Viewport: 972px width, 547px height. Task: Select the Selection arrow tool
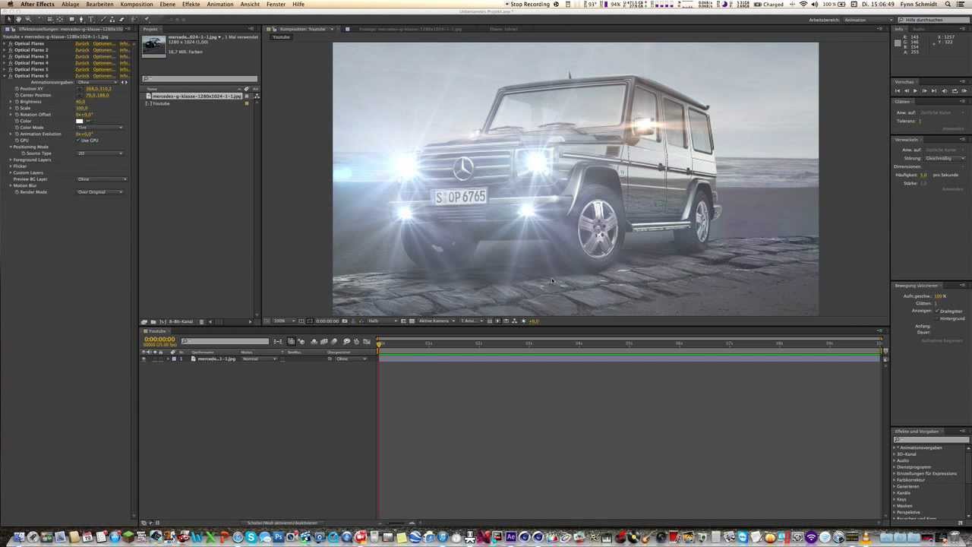click(x=9, y=19)
